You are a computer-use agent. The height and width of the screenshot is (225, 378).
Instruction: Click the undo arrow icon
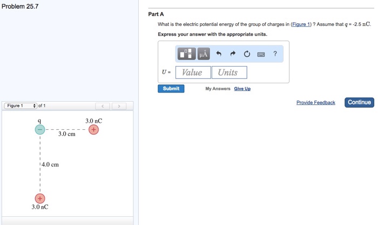[219, 54]
